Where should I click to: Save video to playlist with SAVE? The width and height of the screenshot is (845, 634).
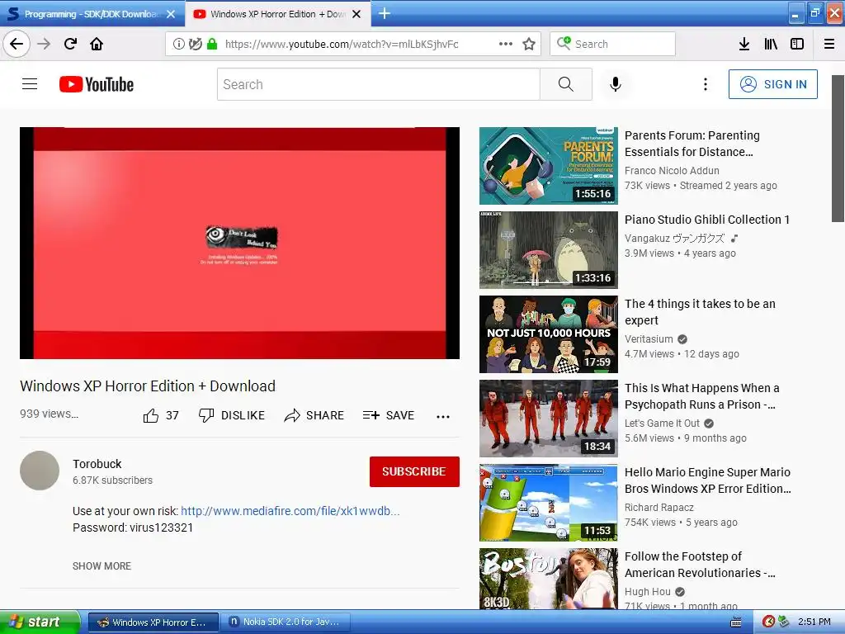[389, 415]
